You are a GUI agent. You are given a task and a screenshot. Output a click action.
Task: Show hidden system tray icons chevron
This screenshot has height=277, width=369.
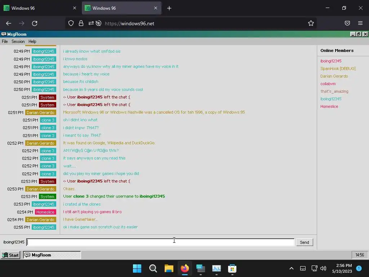click(291, 268)
